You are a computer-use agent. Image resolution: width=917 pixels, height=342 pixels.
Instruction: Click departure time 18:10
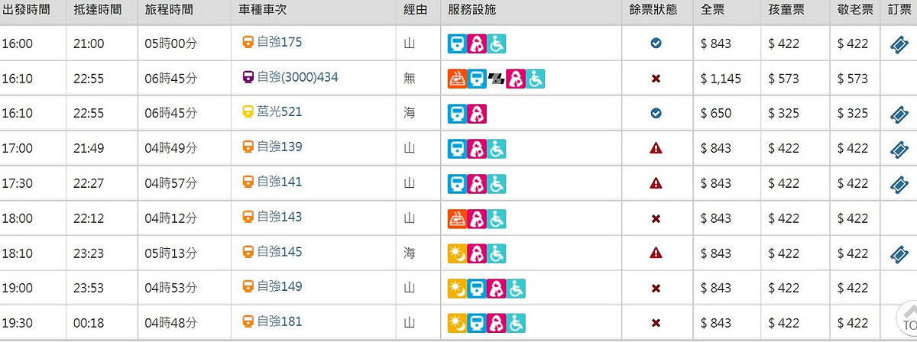(18, 253)
